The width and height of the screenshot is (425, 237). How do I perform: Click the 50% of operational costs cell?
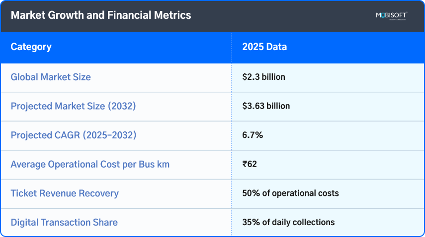click(290, 193)
